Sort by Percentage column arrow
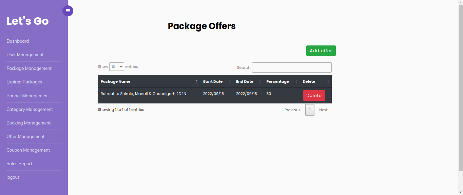The height and width of the screenshot is (195, 463). (x=296, y=81)
